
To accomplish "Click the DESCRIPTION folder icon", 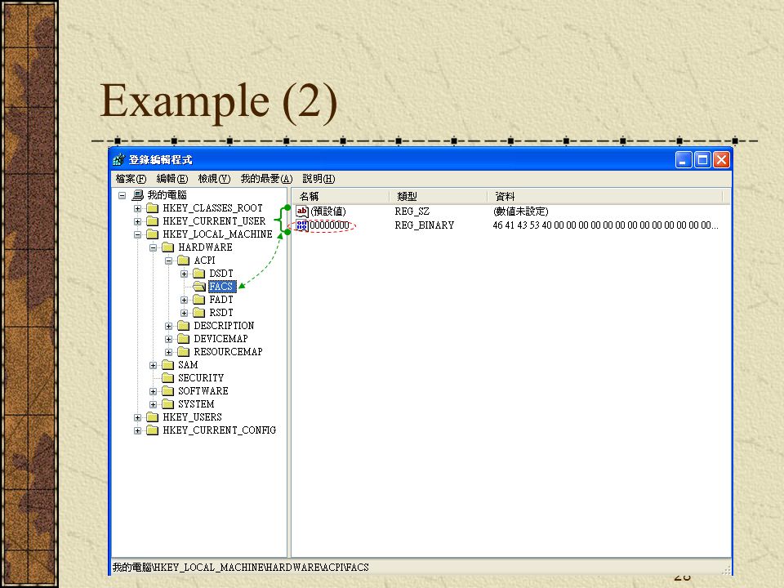I will point(184,326).
